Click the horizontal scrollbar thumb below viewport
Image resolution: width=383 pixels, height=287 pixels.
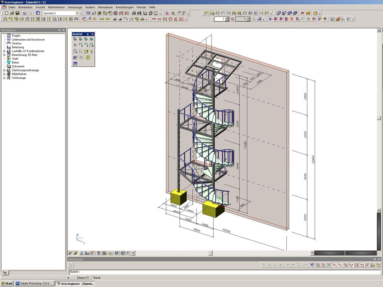pyautogui.click(x=211, y=253)
